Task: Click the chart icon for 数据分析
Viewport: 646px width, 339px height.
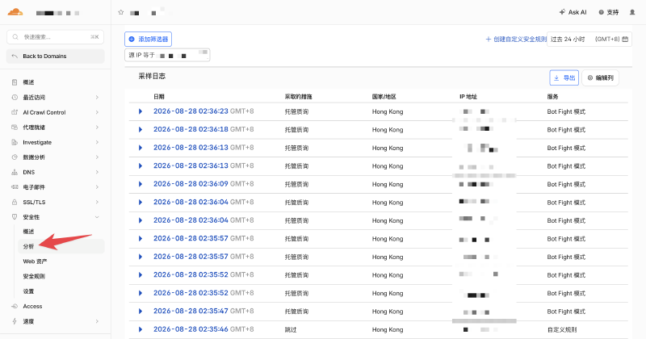Action: [15, 157]
